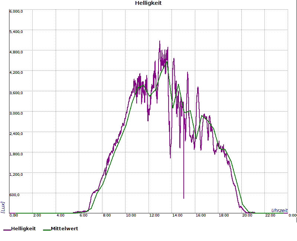Click the 12:00 time axis label
Viewport: 297px width, 241px height.
tap(154, 215)
